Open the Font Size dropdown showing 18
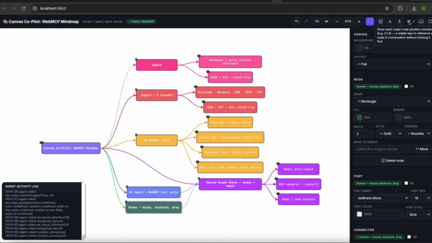This screenshot has height=243, width=432. point(421,198)
